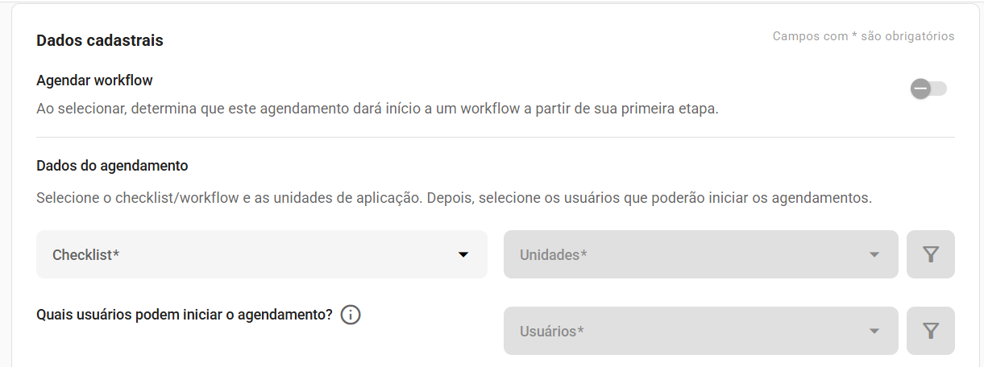Click the Unidades* placeholder text

click(x=554, y=255)
